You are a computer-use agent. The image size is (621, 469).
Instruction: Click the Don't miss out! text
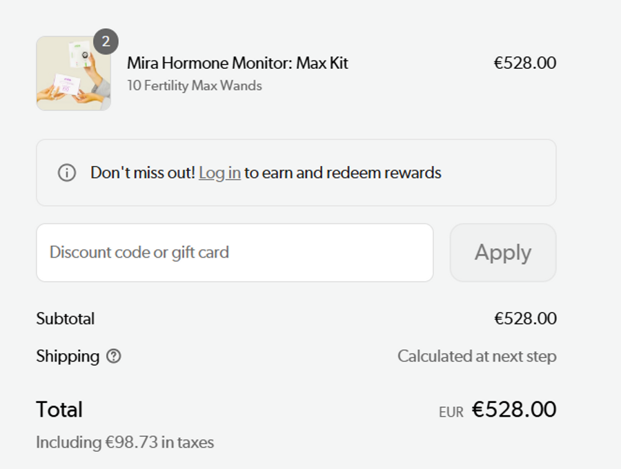[143, 173]
